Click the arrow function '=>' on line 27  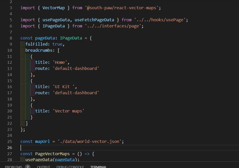click(x=87, y=154)
